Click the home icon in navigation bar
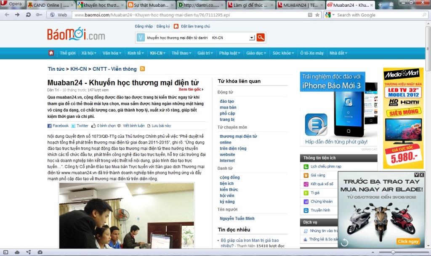This screenshot has width=431, height=256. pyautogui.click(x=51, y=53)
